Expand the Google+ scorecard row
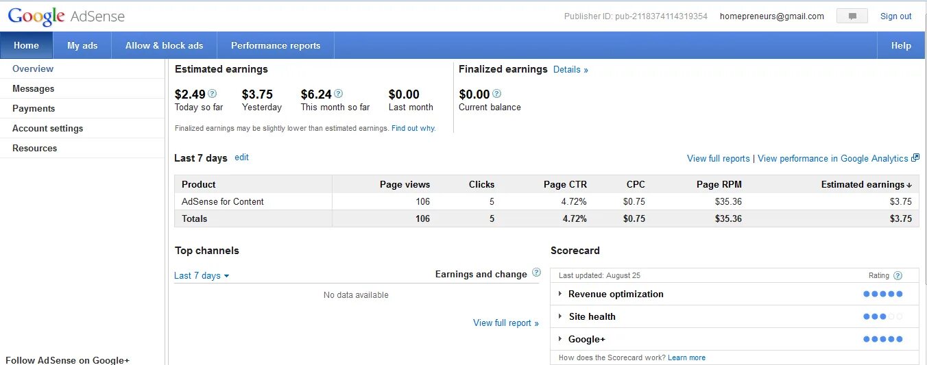This screenshot has width=927, height=365. 560,339
